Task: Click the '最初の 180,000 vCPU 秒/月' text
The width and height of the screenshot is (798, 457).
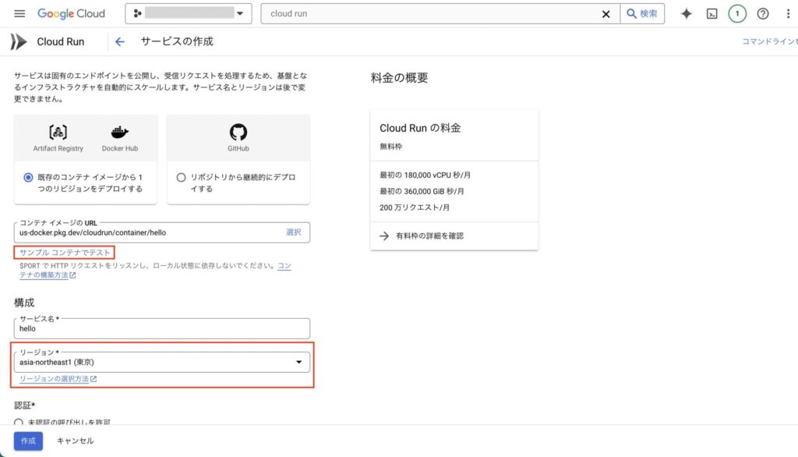Action: pos(425,175)
